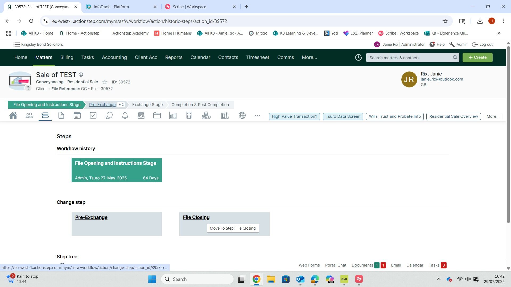Viewport: 511px width, 287px height.
Task: Open the calculator icon in matter toolbar
Action: (x=189, y=116)
